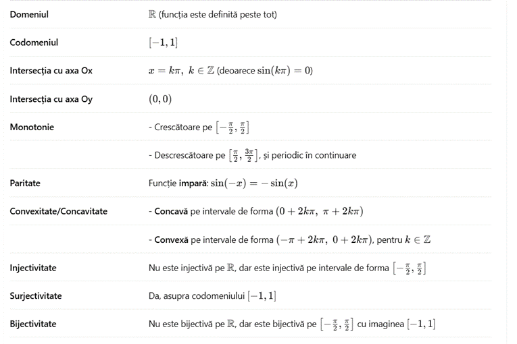Click the "Intersecția cu axa Ox" label

51,71
